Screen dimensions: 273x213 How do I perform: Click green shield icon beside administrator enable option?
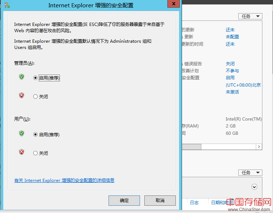(22, 77)
